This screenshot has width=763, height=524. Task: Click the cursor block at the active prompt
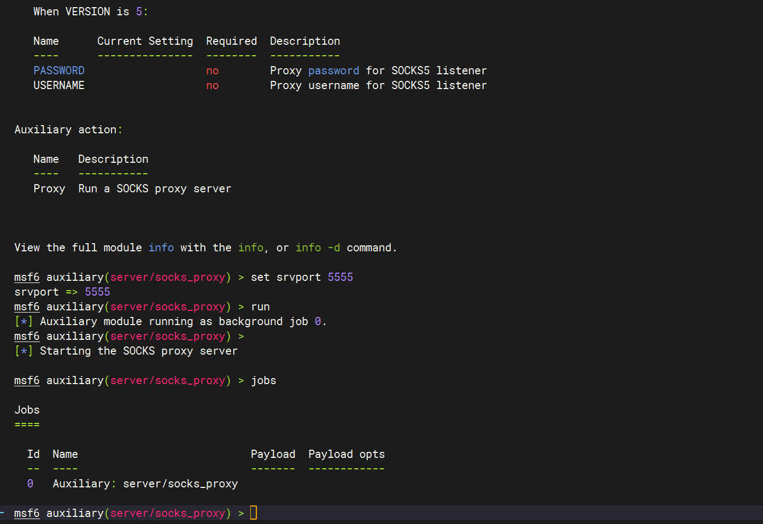(254, 513)
